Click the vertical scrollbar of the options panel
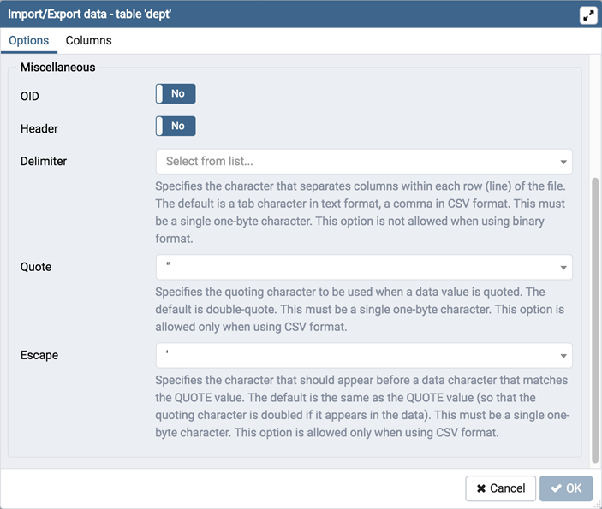This screenshot has height=509, width=602. point(595,317)
